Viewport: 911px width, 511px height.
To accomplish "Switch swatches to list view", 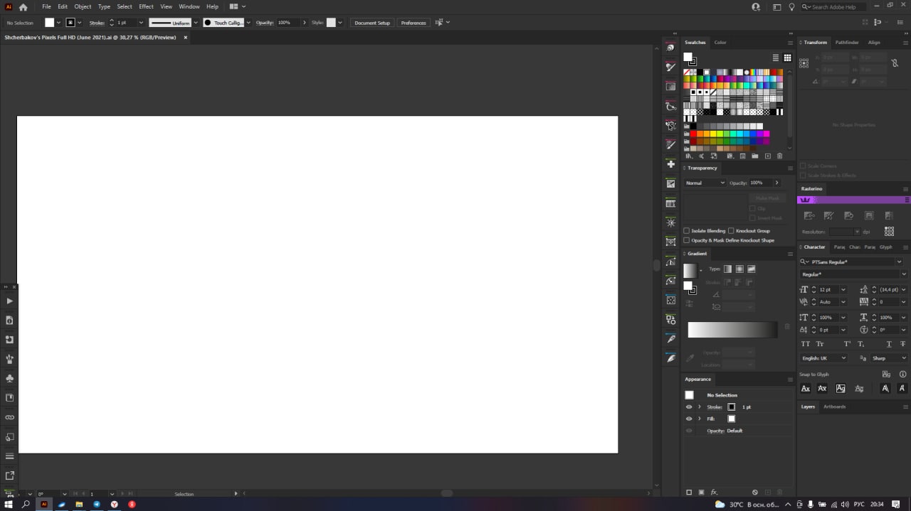I will pyautogui.click(x=776, y=58).
